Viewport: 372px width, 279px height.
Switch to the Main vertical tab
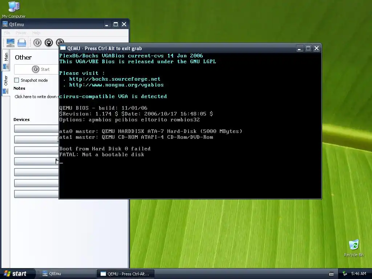pyautogui.click(x=6, y=61)
